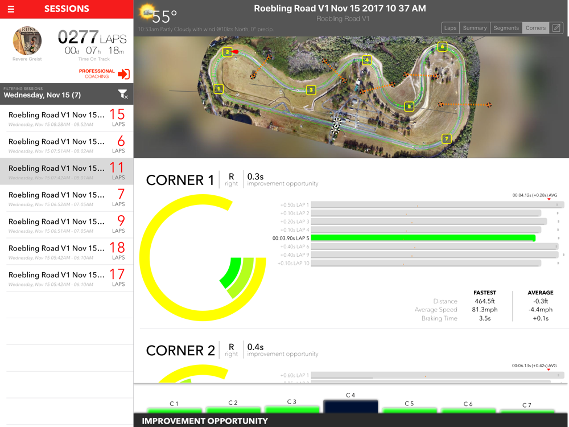Select corner 2 marker on track map

[x=227, y=52]
